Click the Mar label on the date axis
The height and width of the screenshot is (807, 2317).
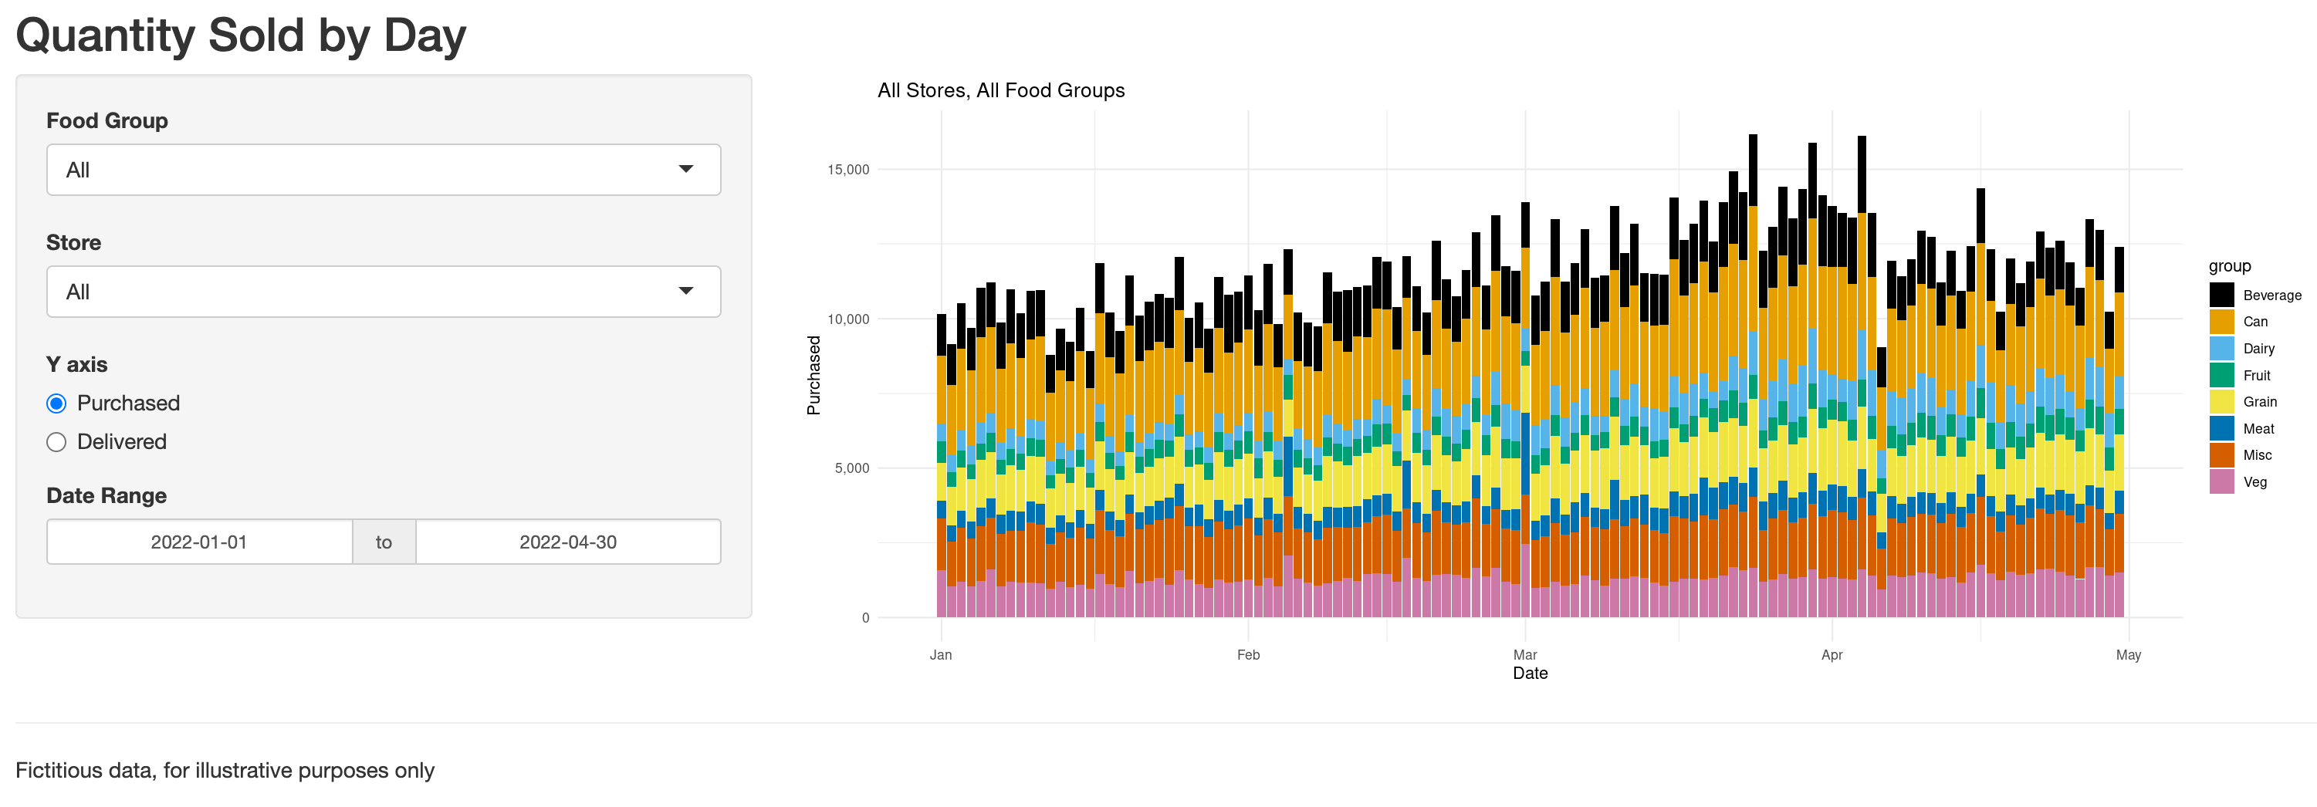pos(1524,655)
